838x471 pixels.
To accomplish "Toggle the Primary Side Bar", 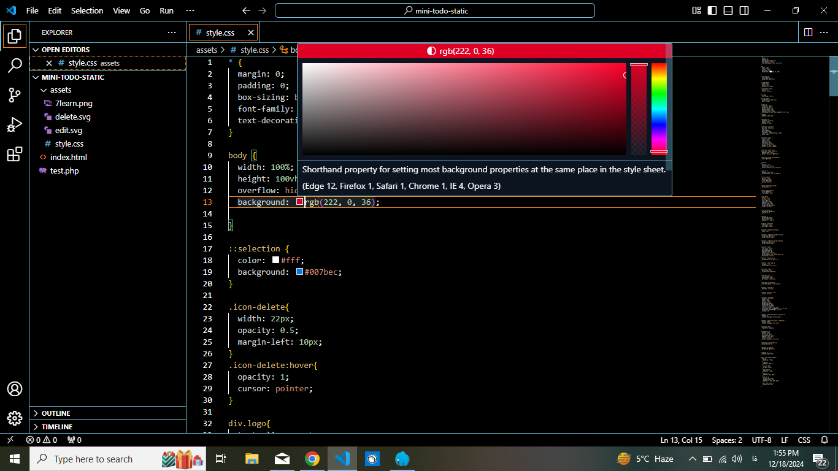I will pyautogui.click(x=712, y=10).
